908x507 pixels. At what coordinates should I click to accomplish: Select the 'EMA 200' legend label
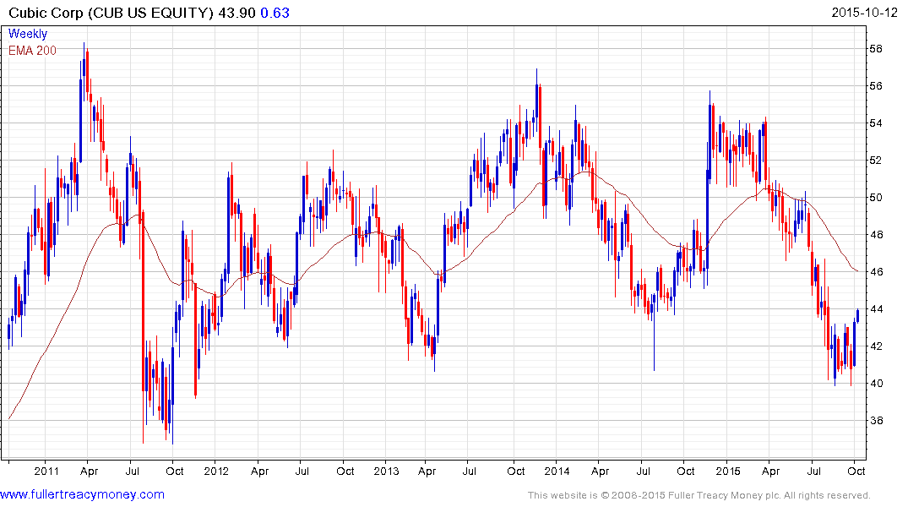tap(32, 51)
